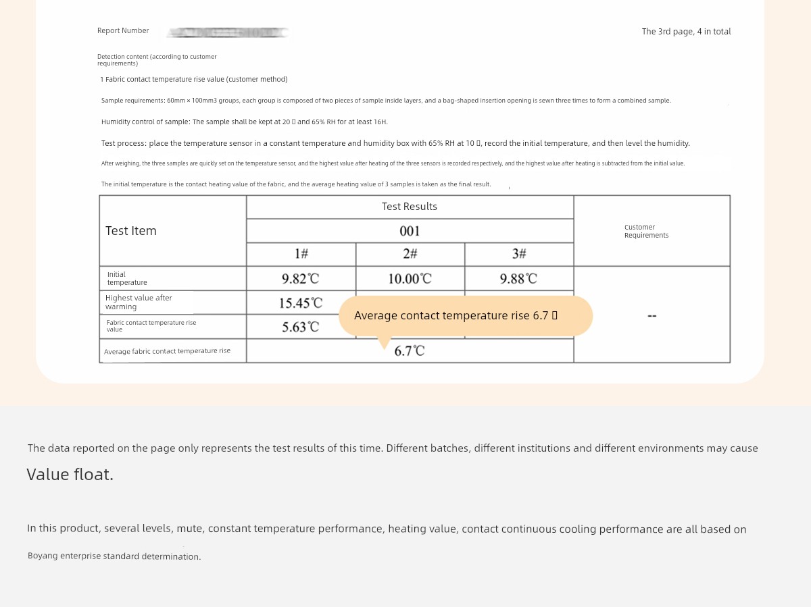The height and width of the screenshot is (607, 811).
Task: Click the 6.7℃ average result cell
Action: [410, 351]
